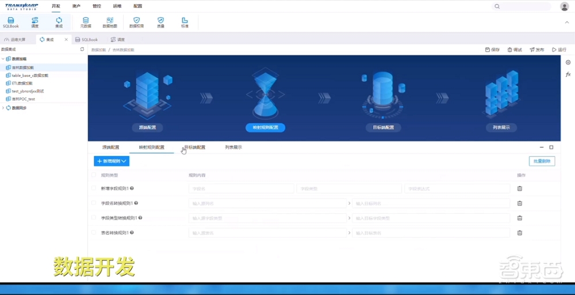Click the 调试 debug icon button

pyautogui.click(x=515, y=49)
